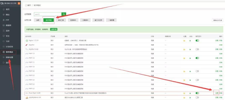Click 安装 install link in PHP-7.1 row
The image size is (225, 100).
221,62
